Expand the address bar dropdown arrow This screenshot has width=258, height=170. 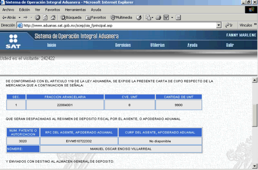218,25
